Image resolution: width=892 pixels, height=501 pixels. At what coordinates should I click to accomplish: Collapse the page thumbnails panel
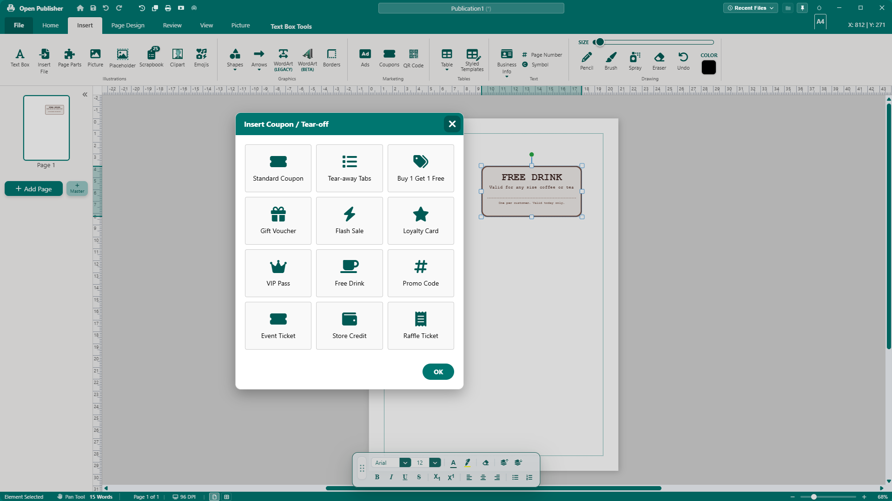click(x=85, y=94)
